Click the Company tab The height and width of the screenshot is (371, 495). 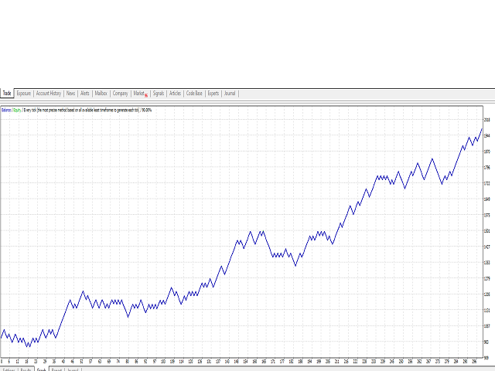120,93
